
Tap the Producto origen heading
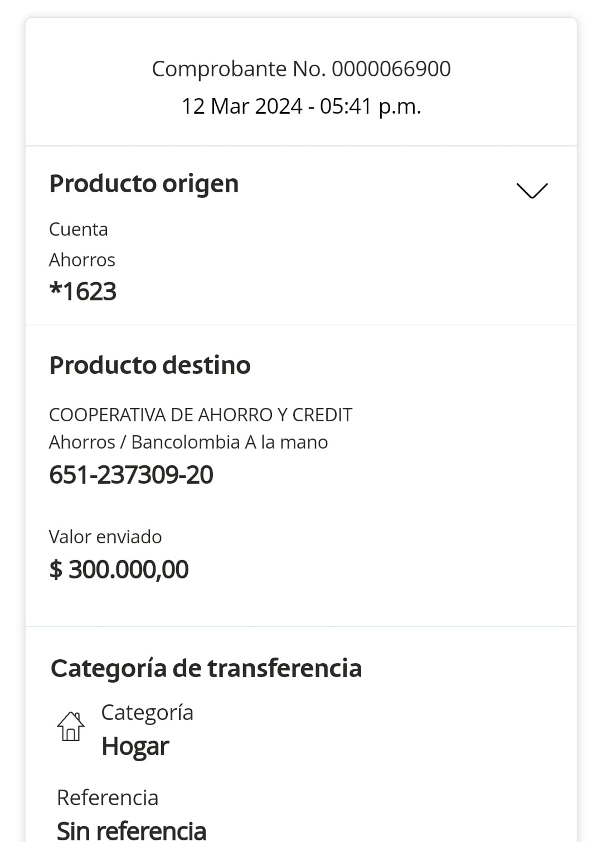tap(144, 184)
